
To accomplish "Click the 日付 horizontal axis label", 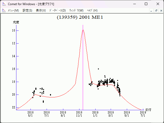I will (148, 110).
